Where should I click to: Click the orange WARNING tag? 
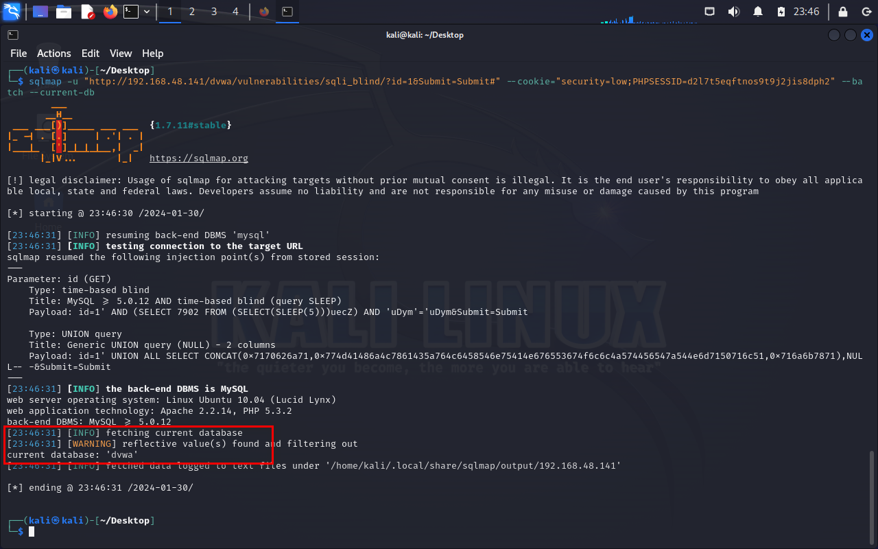[92, 444]
